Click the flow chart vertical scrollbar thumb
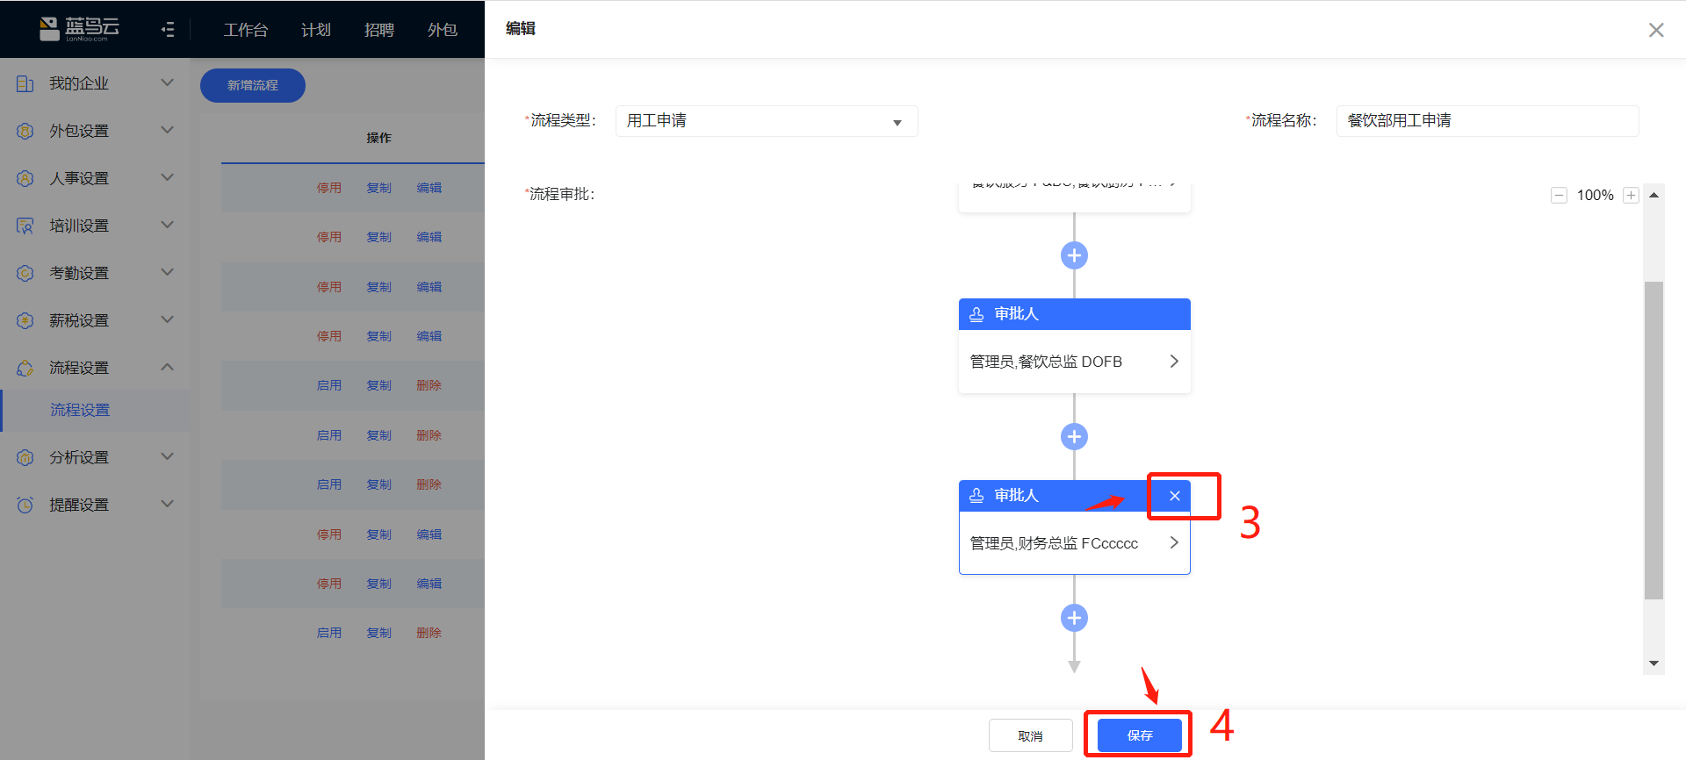 click(1654, 440)
